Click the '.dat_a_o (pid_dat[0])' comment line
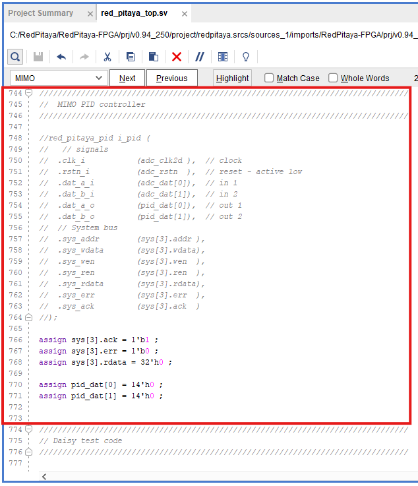418x486 pixels. tap(140, 206)
